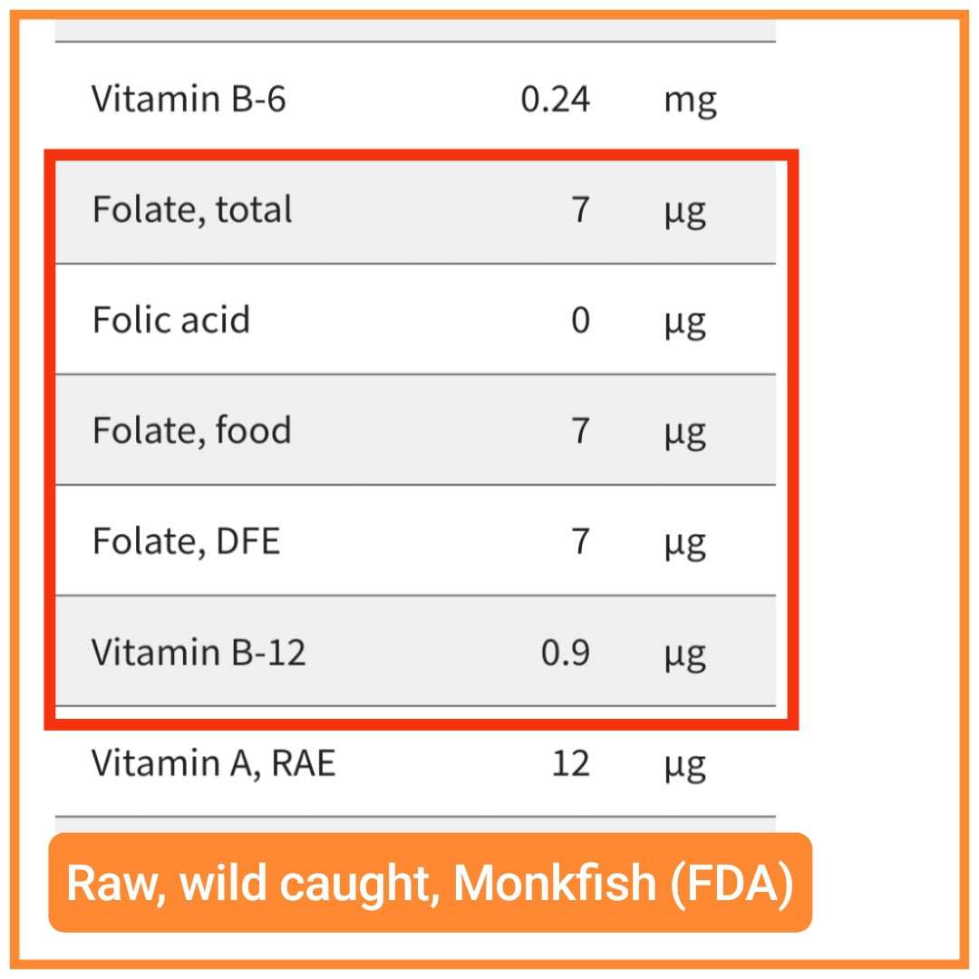Click the 0 value for Folic acid
Viewport: 979px width, 979px height.
click(581, 320)
